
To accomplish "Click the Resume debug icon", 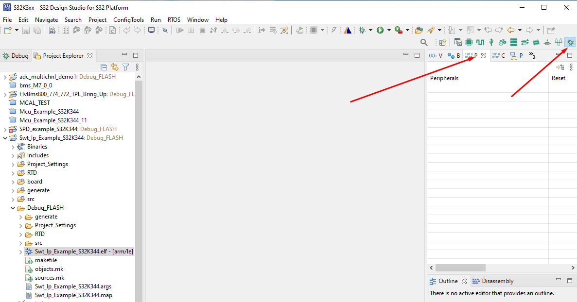I will pos(180,30).
